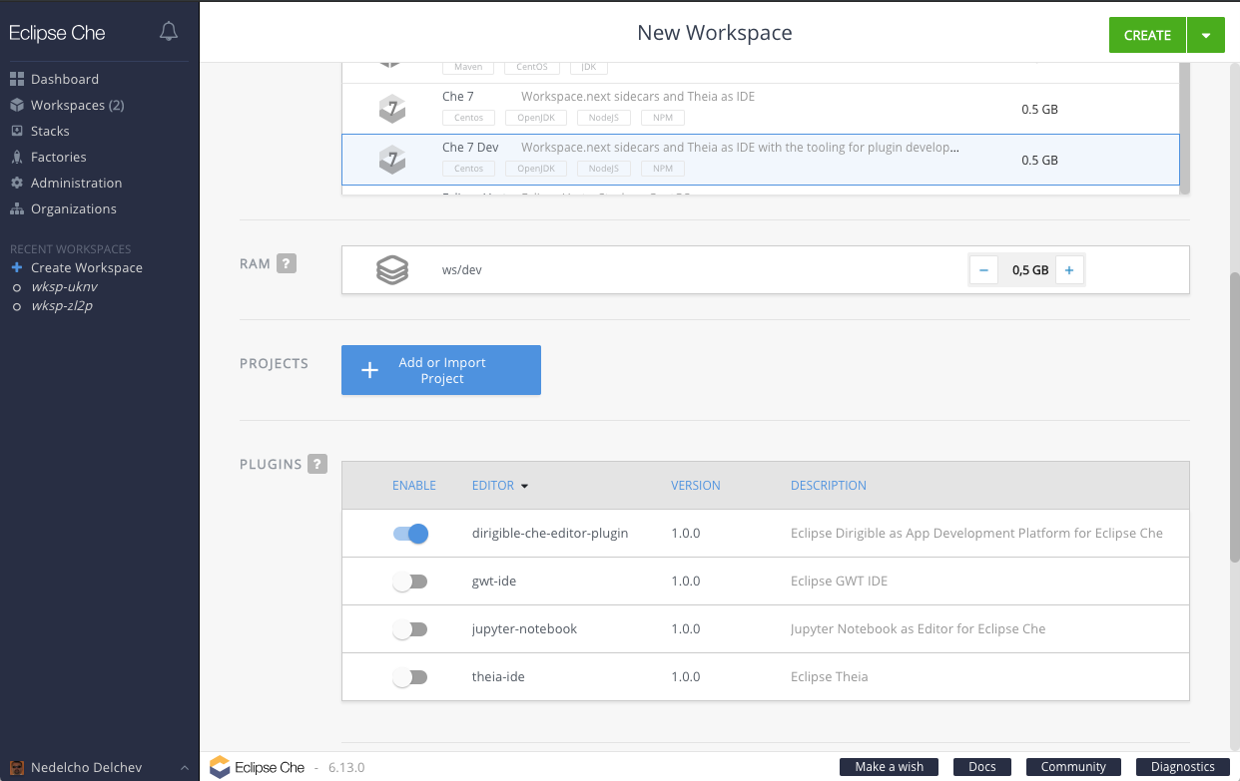
Task: Open recent workspace wksp-uknv
Action: [64, 287]
